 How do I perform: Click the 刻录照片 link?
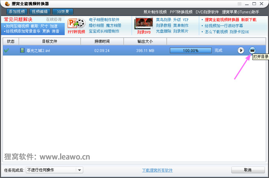(x=181, y=31)
